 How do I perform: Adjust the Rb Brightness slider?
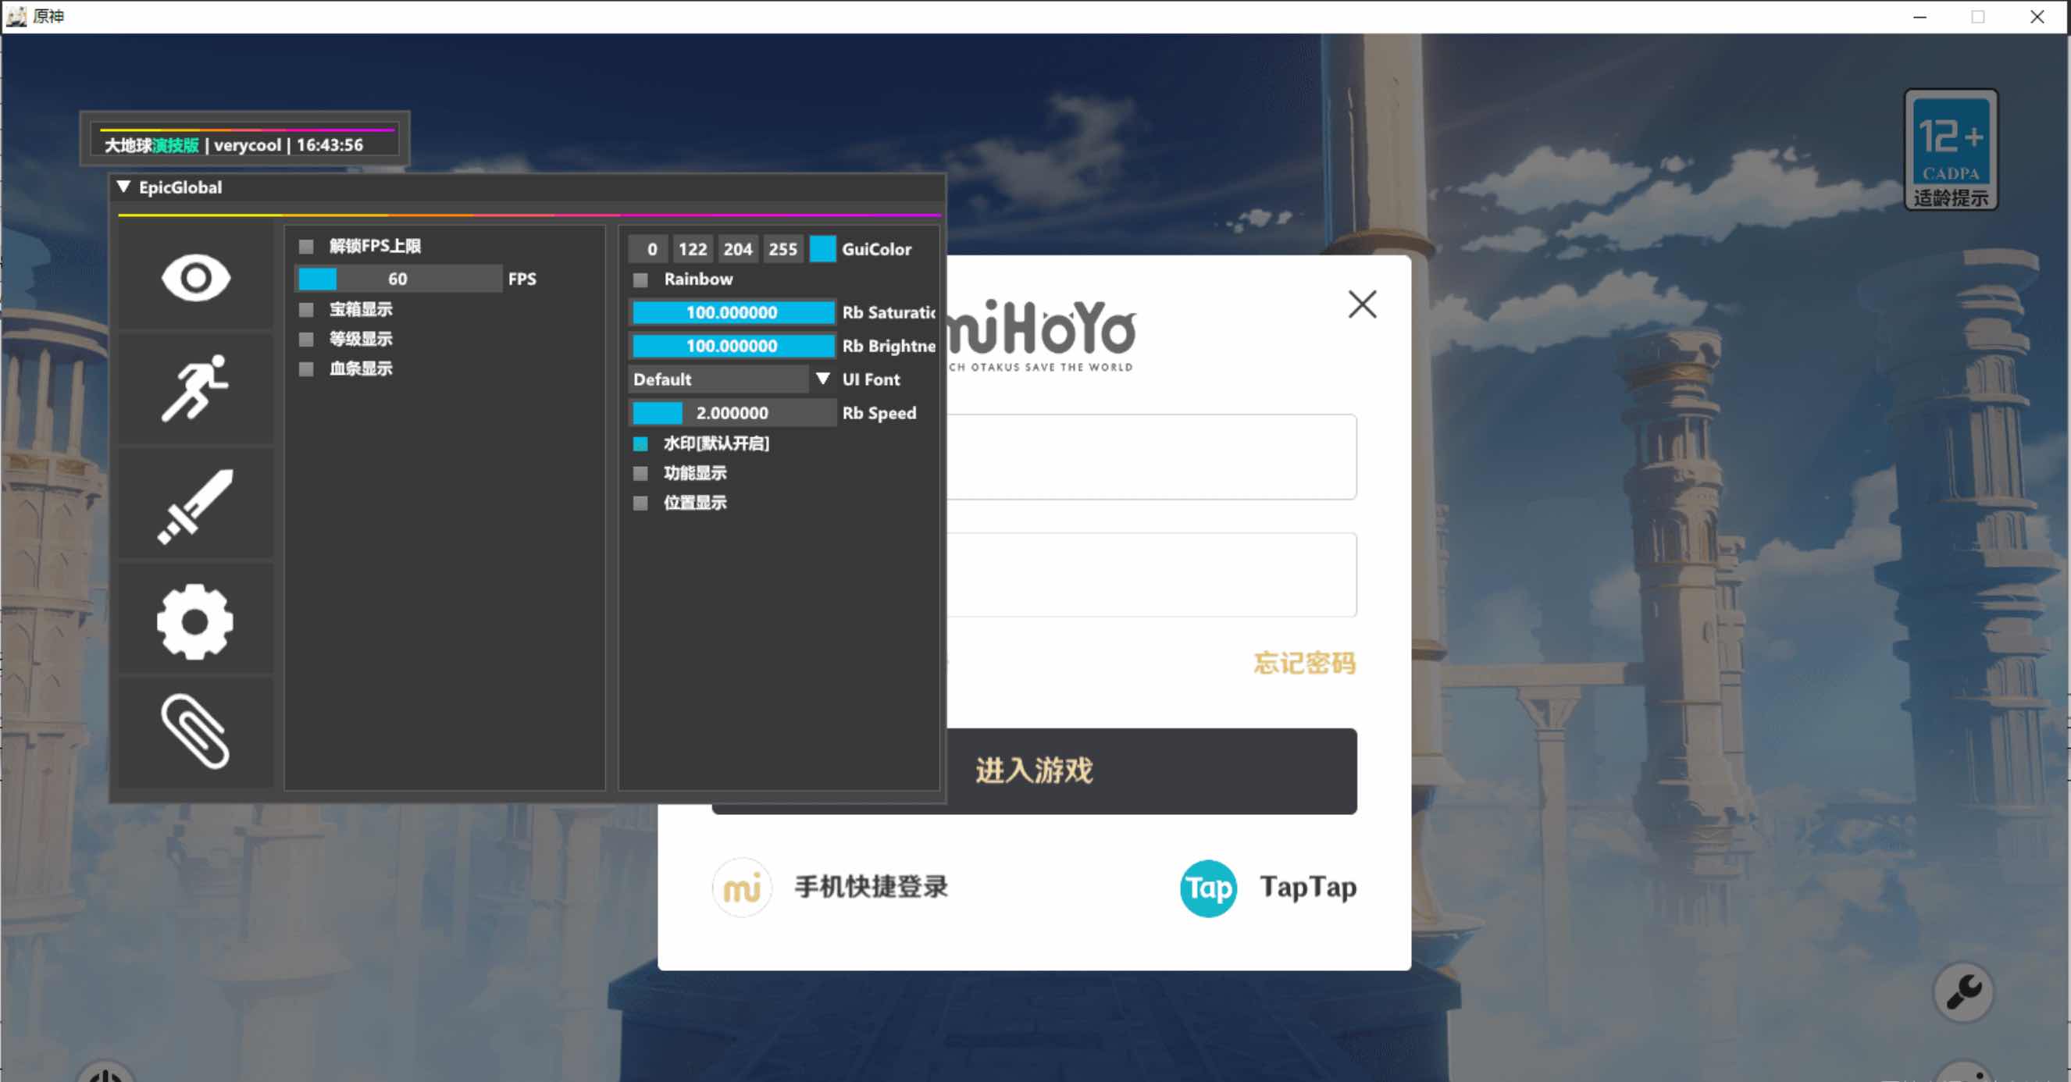coord(733,347)
